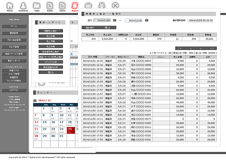Screen dimensions: 226x163
Task: Select 担当者別売上集計 in the report menu
Action: [51, 51]
